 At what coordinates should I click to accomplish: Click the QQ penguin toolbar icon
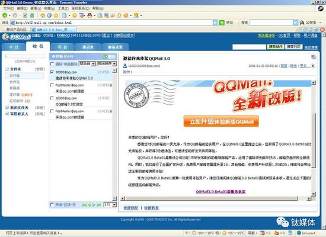tap(90, 15)
